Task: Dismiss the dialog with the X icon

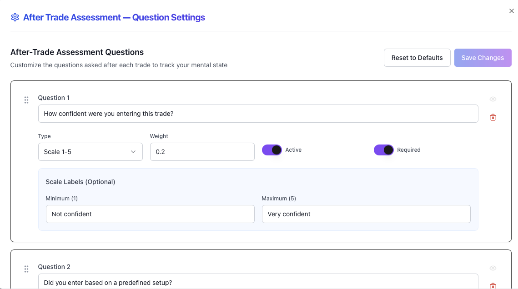Action: coord(511,10)
